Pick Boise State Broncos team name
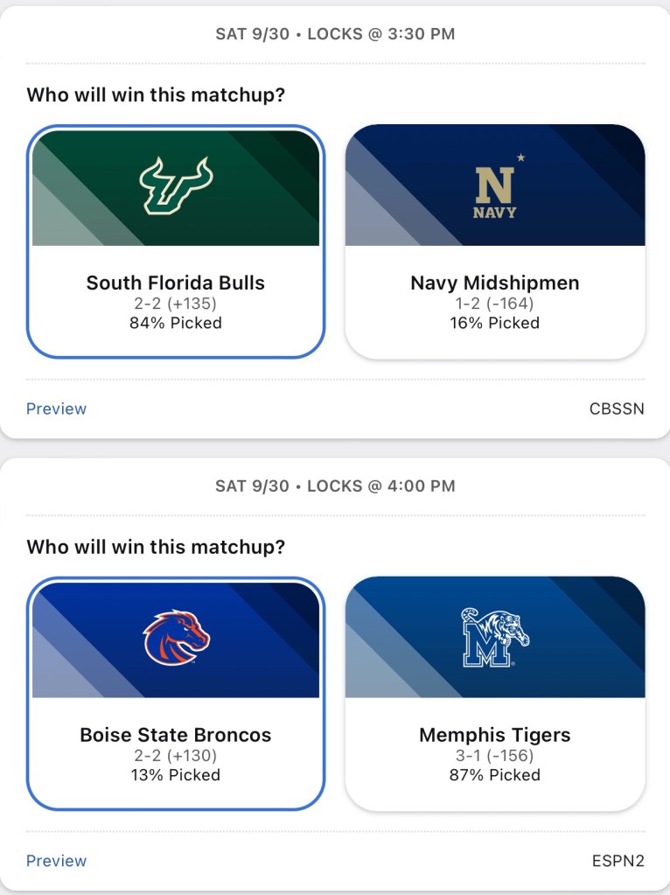Viewport: 670px width, 895px height. coord(176,735)
